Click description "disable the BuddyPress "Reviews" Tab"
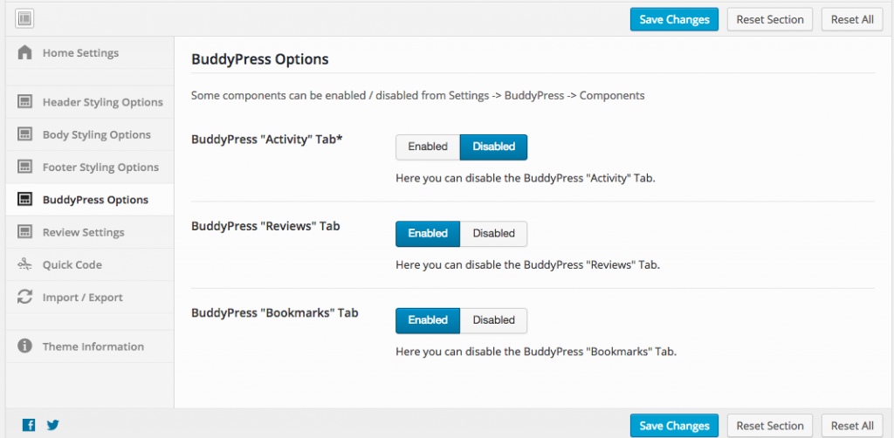This screenshot has width=894, height=438. click(x=528, y=265)
